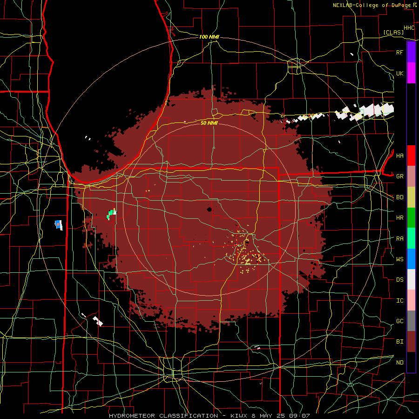
Task: Click the GC legend label
Action: point(399,321)
